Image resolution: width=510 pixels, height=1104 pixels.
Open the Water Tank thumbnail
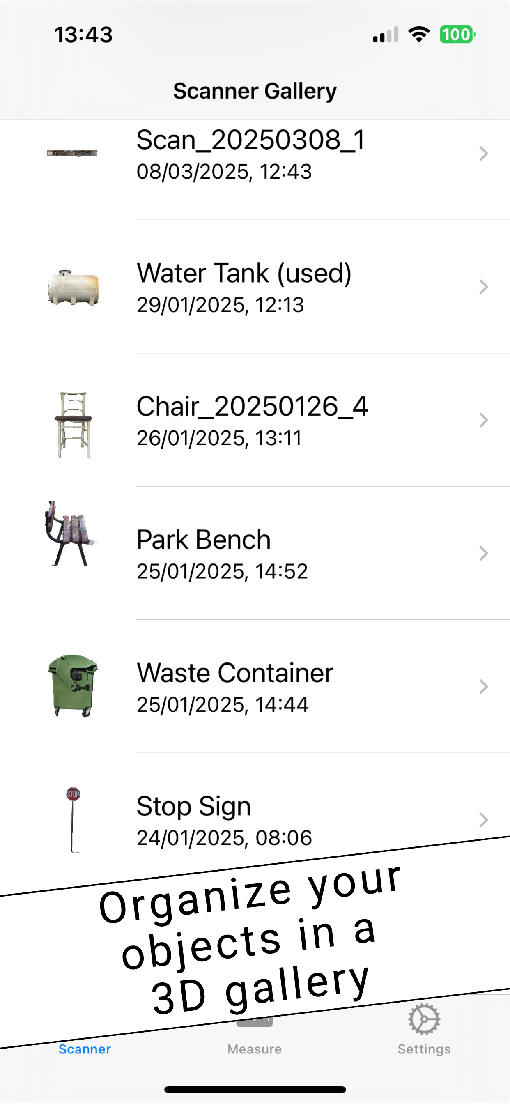[x=73, y=287]
